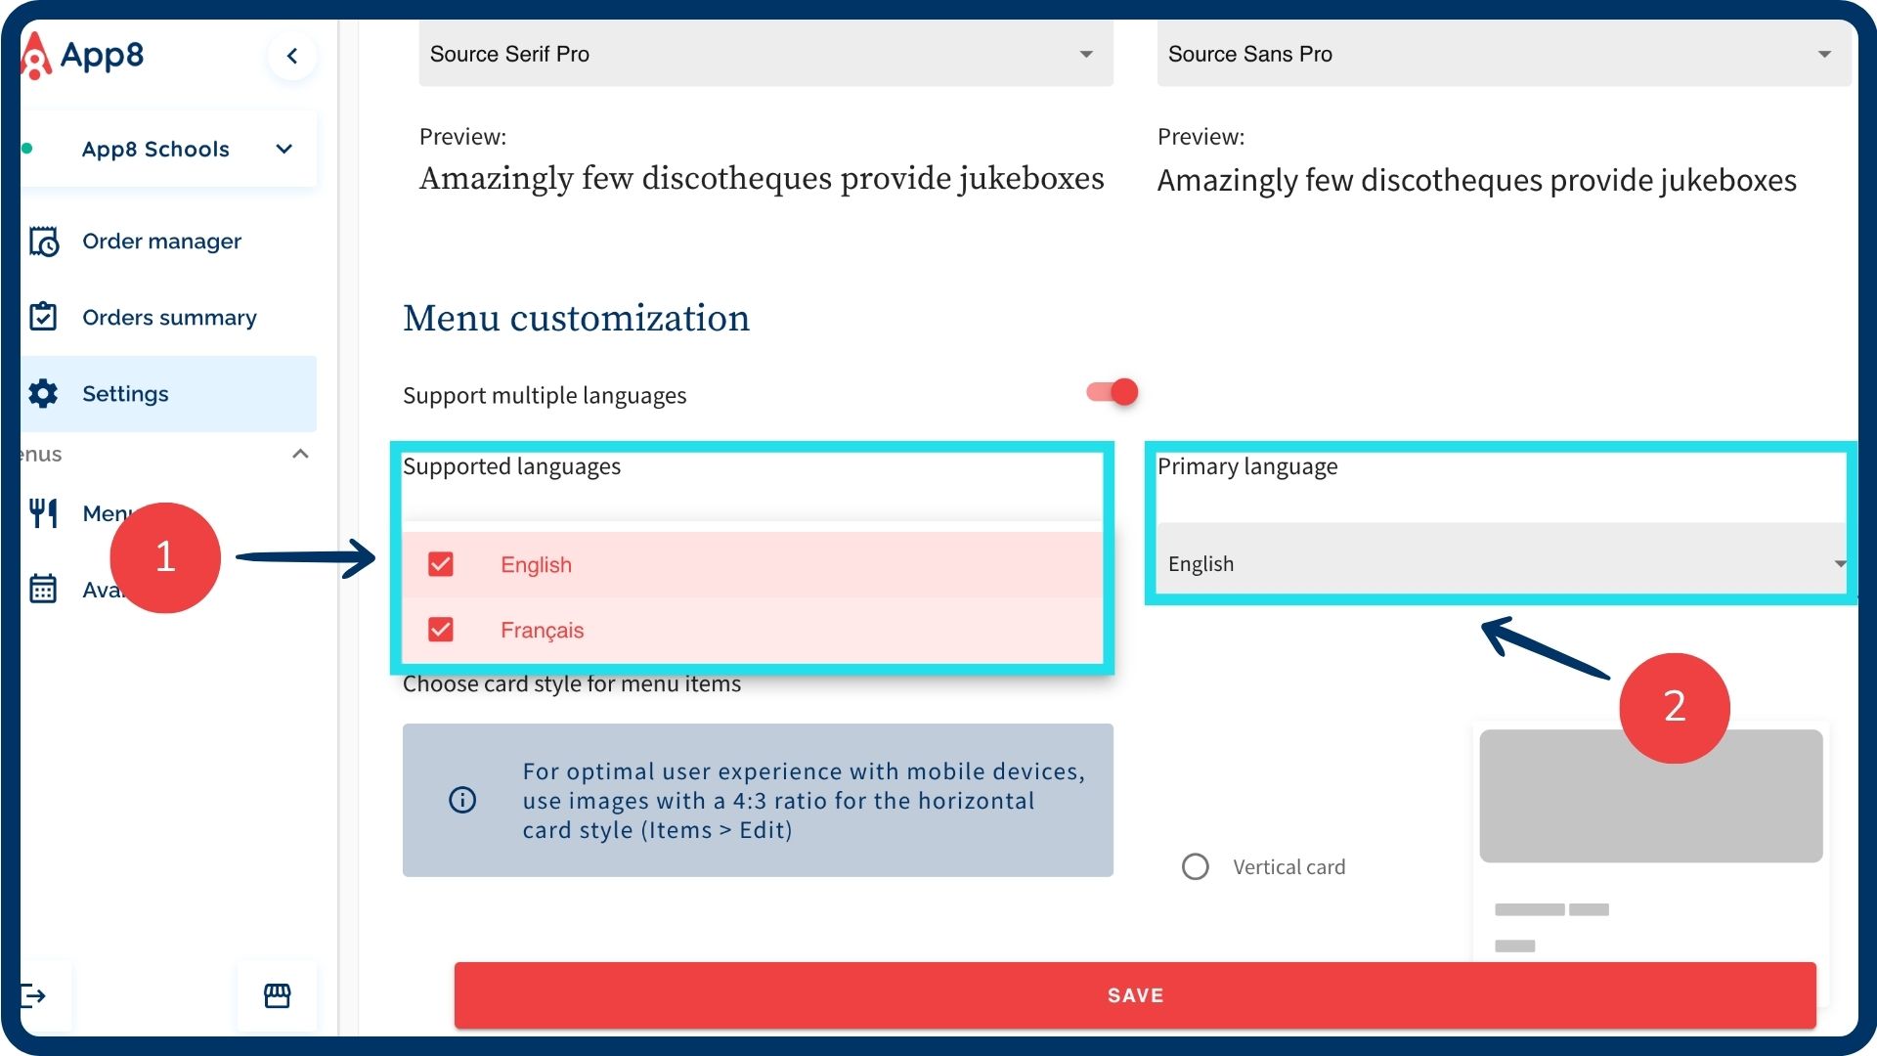This screenshot has height=1056, width=1877.
Task: Collapse the Menus section chevron
Action: [x=300, y=454]
